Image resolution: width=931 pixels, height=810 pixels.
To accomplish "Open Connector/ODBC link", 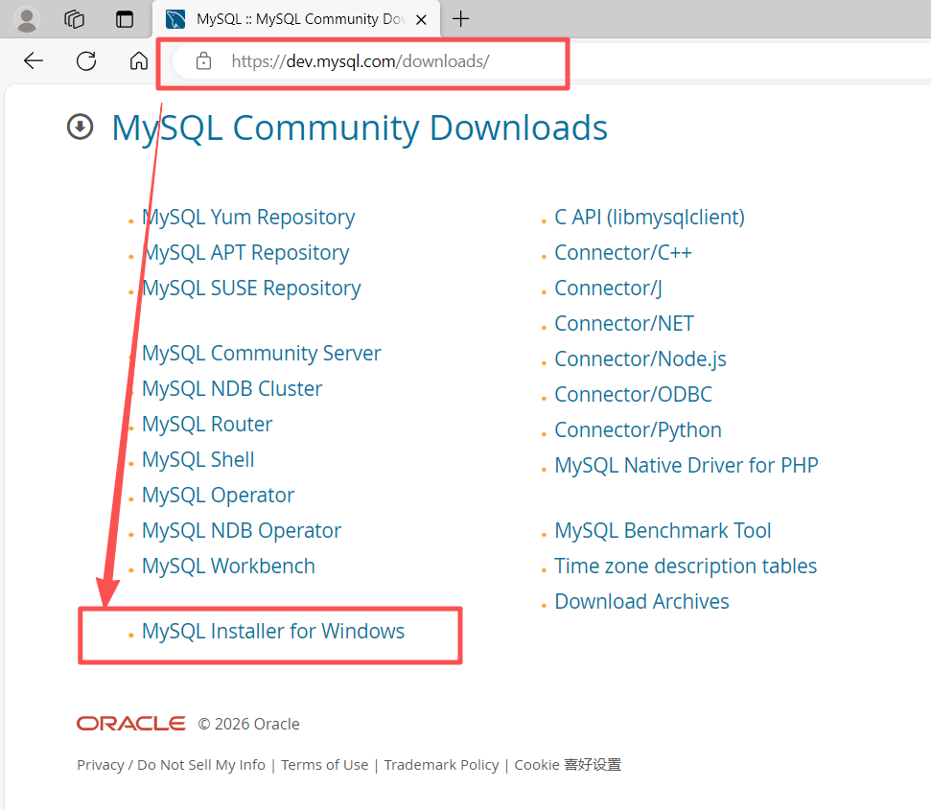I will click(634, 395).
